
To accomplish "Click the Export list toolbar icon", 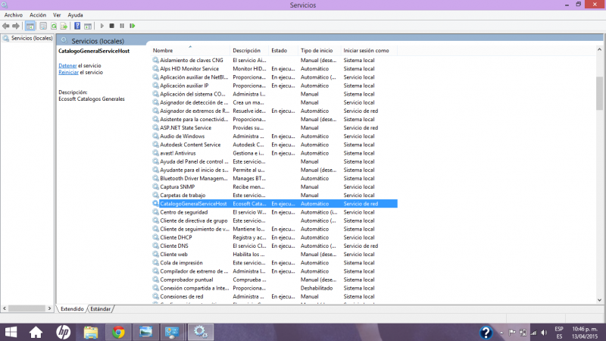I will coord(64,26).
